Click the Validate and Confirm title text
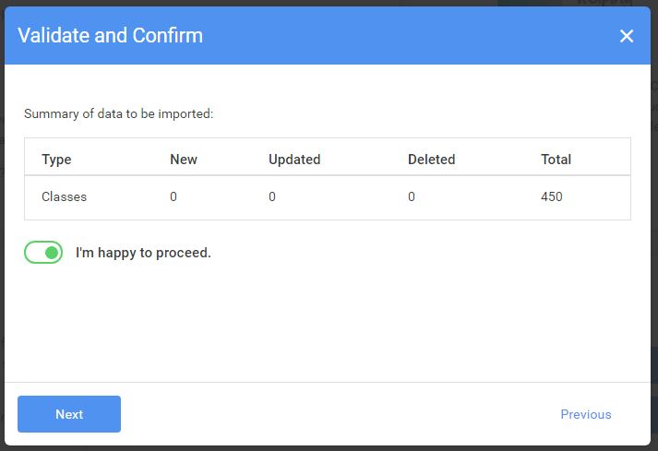Viewport: 658px width, 451px height. tap(111, 36)
